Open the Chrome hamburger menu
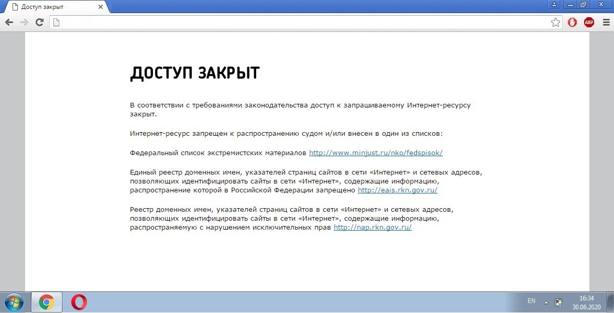614x313 pixels. pyautogui.click(x=606, y=23)
